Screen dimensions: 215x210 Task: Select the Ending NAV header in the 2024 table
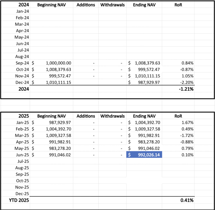144,5
